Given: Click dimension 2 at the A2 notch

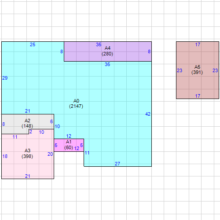Looking at the screenshot, I should 31,132.
